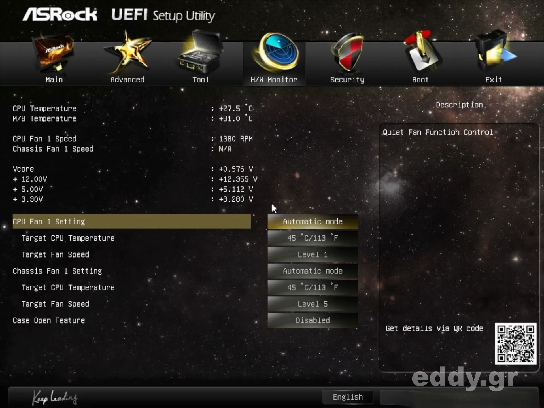This screenshot has height=408, width=544.
Task: Select the Security tab label
Action: [x=347, y=80]
